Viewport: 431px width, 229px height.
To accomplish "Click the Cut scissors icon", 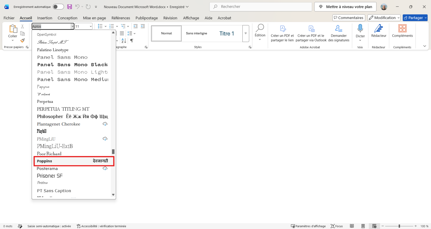I will [x=23, y=26].
